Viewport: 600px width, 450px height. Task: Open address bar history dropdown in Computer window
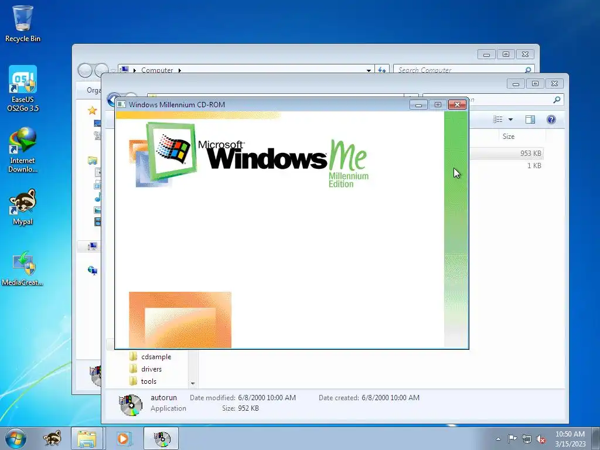click(x=369, y=70)
